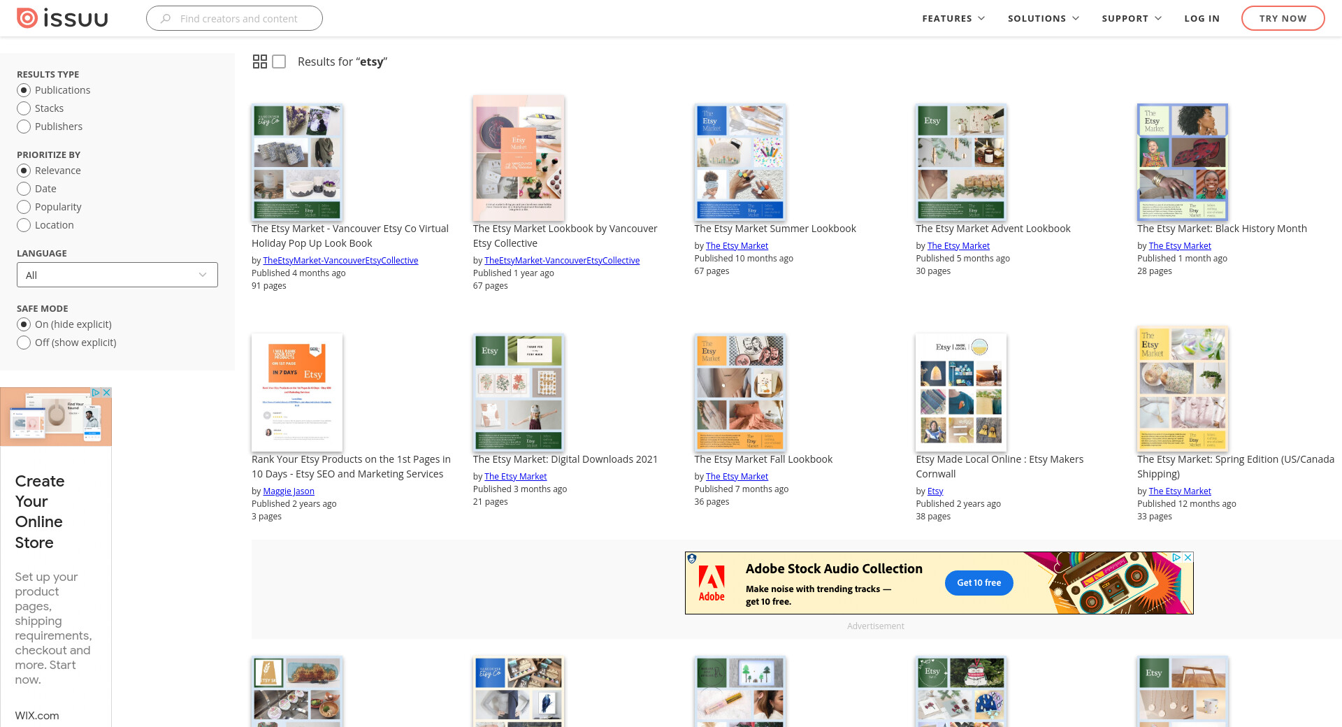The height and width of the screenshot is (727, 1342).
Task: Close the WIX sidebar advertisement
Action: tap(107, 393)
